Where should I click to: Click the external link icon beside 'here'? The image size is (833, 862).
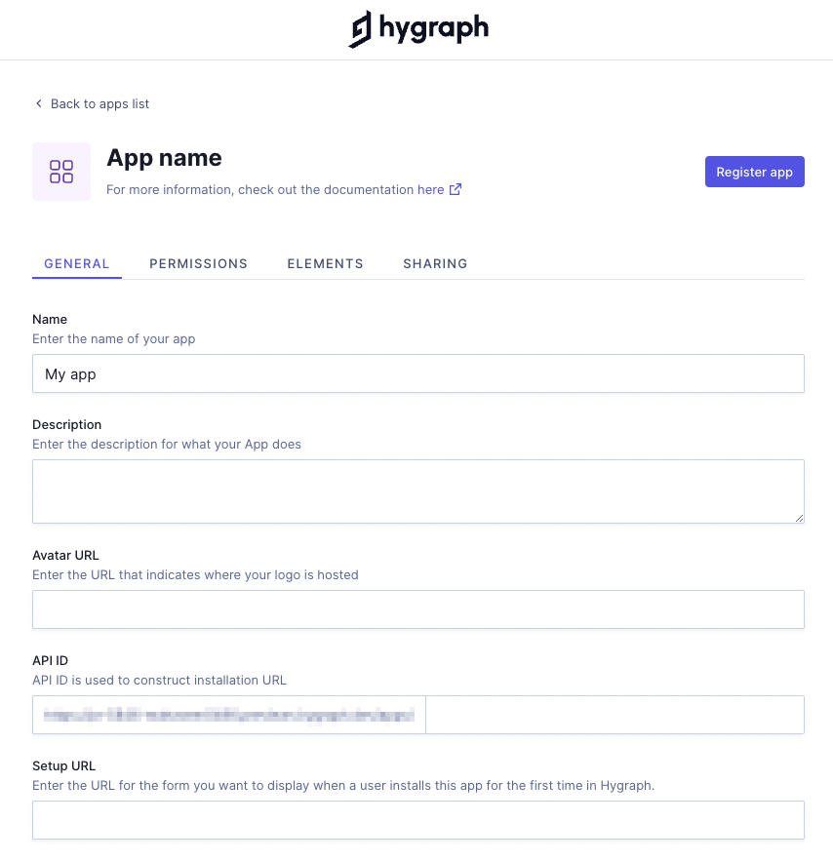[456, 189]
